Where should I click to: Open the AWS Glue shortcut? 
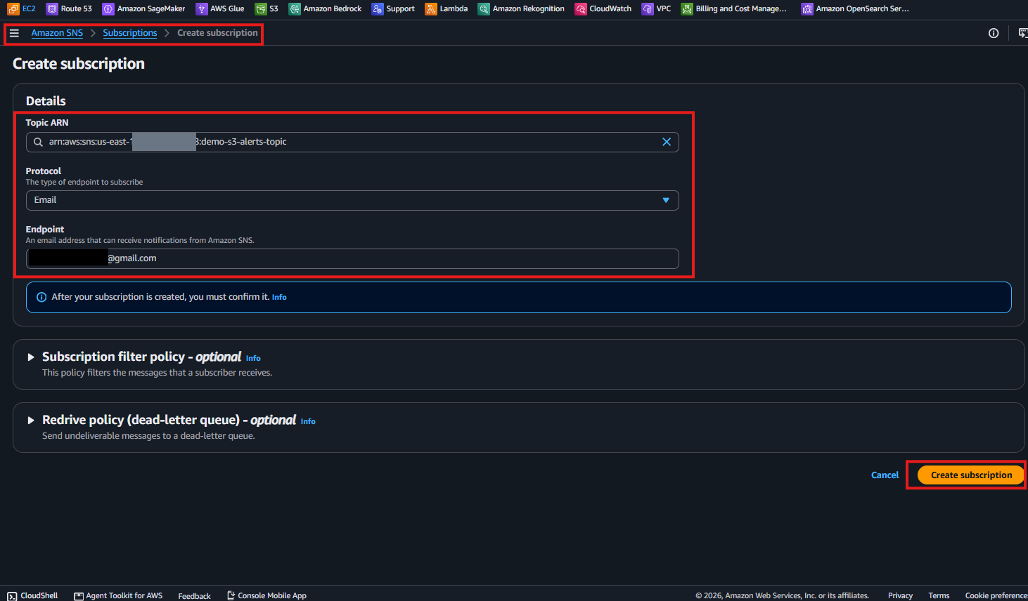click(220, 8)
